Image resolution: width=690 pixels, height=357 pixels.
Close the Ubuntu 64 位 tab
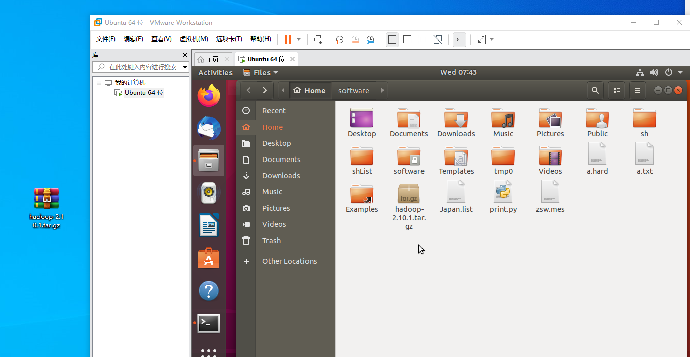point(292,59)
